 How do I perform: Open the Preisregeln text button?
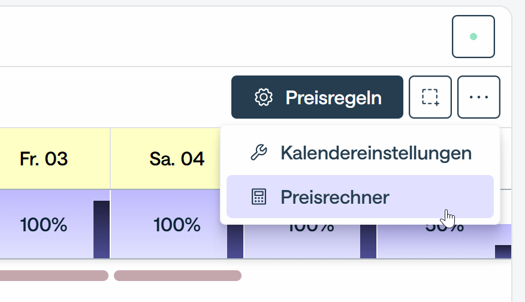click(333, 97)
